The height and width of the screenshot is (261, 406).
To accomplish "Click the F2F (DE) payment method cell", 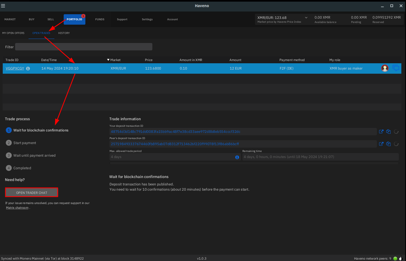I will pyautogui.click(x=286, y=68).
